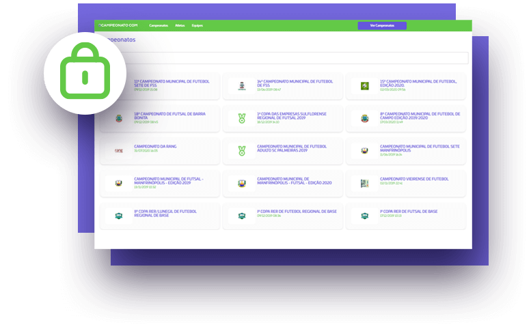
Task: Click the 8º Campeonato de Campo crest icon
Action: [364, 118]
